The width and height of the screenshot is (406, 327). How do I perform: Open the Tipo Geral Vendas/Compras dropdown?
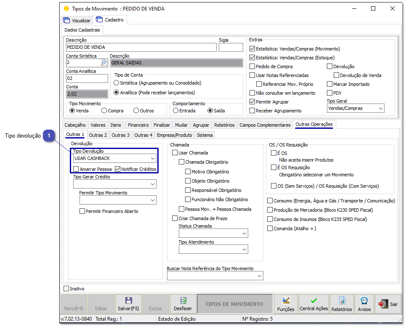(380, 109)
